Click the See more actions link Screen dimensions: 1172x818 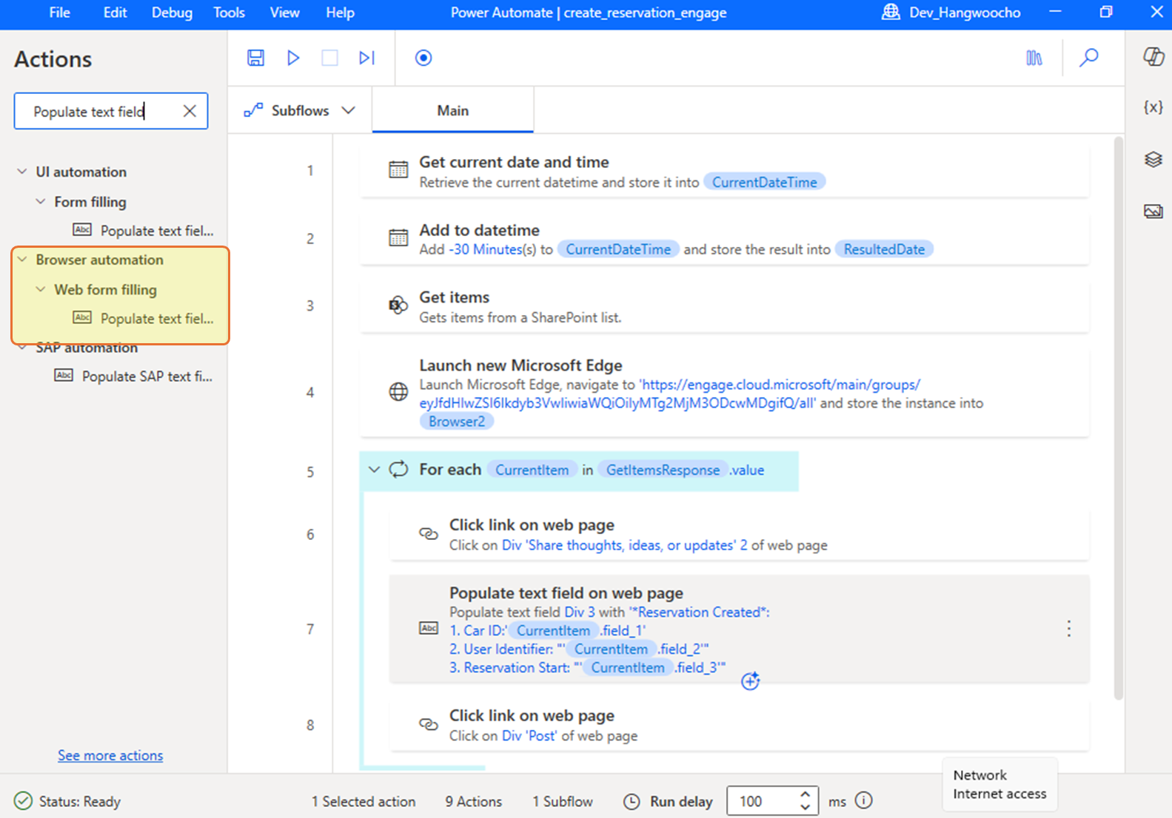pos(110,755)
